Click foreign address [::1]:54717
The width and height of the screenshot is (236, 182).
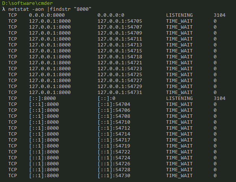(114, 140)
